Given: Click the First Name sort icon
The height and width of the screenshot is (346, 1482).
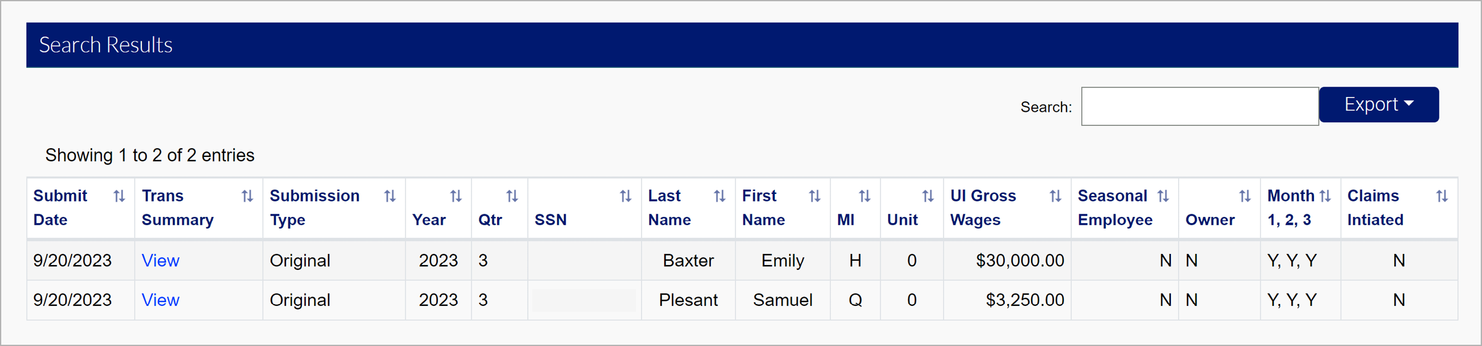Looking at the screenshot, I should click(814, 196).
